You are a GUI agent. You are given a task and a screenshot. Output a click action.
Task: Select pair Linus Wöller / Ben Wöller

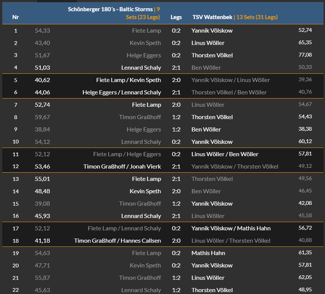point(225,154)
